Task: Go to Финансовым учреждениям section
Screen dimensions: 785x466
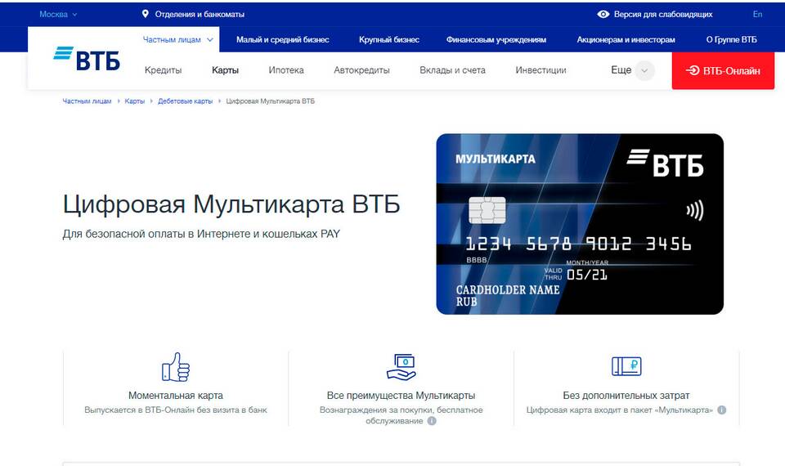Action: point(496,39)
